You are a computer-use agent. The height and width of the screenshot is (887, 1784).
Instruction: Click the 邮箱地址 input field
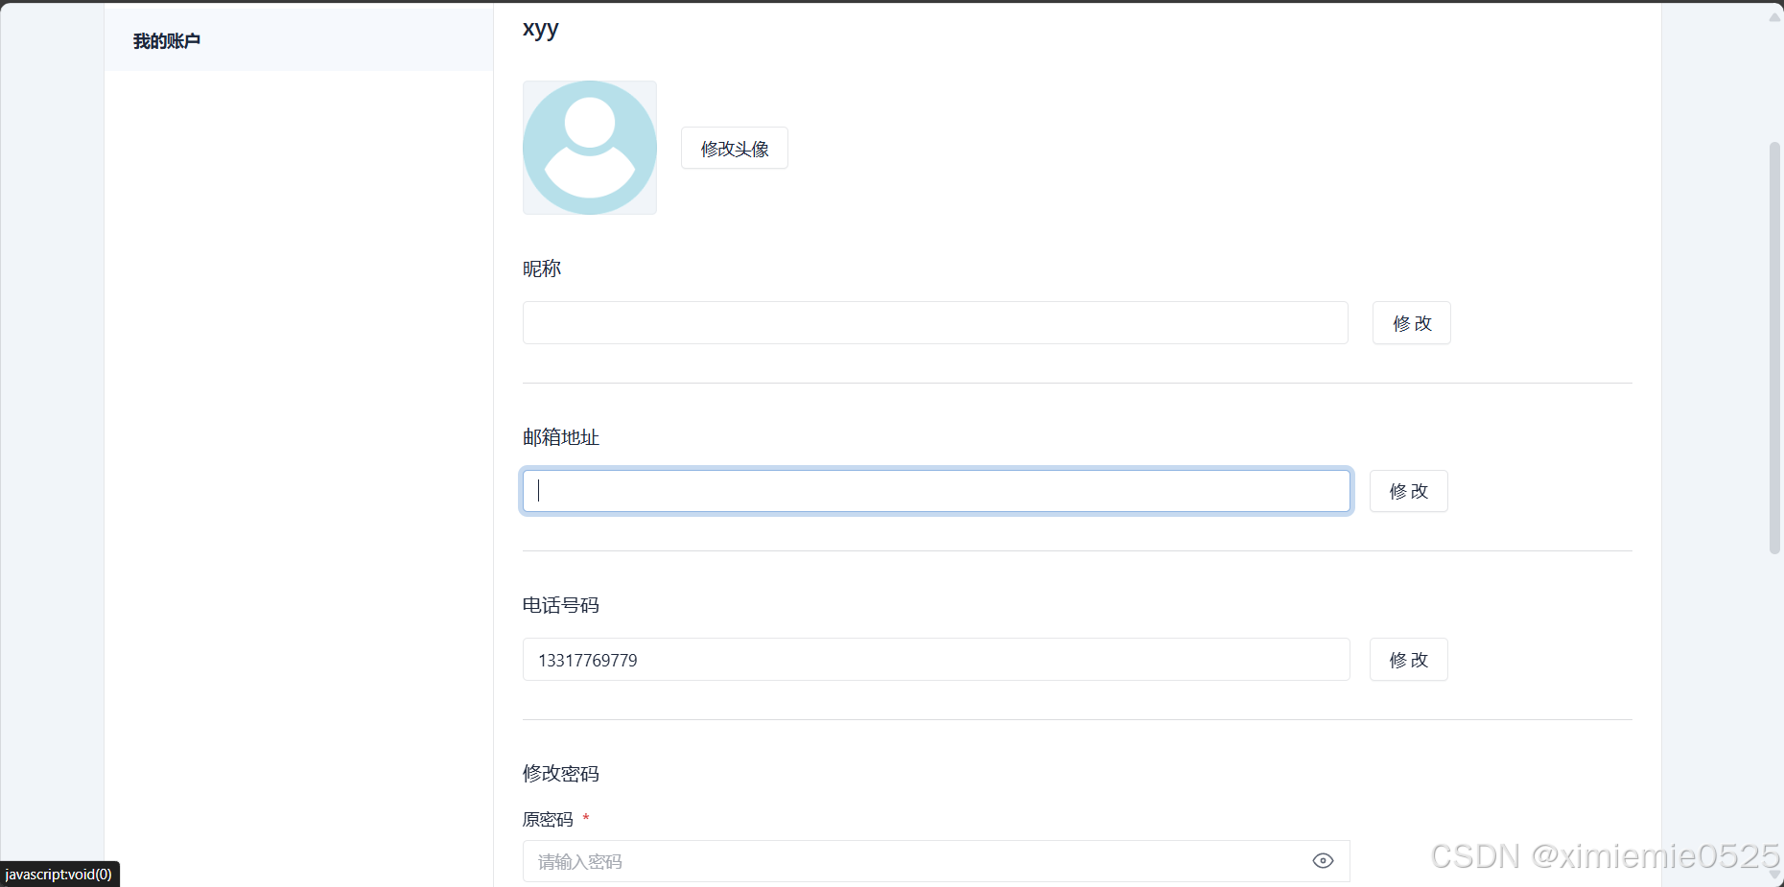click(936, 491)
